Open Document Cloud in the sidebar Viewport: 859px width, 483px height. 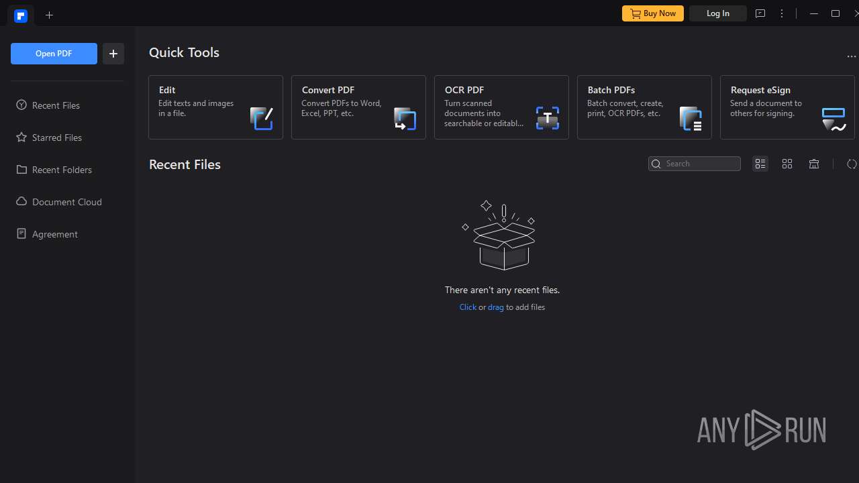pyautogui.click(x=67, y=202)
